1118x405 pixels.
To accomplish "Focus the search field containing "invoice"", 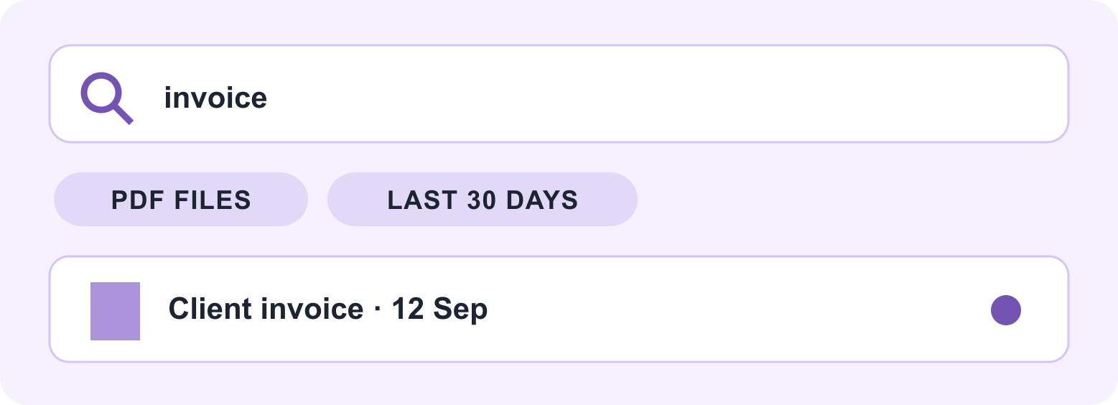I will click(x=559, y=94).
